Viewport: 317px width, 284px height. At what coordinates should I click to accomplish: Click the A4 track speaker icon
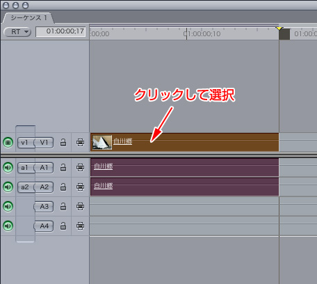click(x=8, y=226)
